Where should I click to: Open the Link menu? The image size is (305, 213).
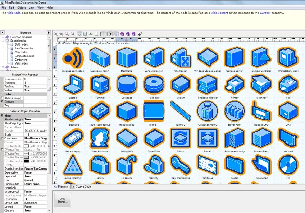coord(32,8)
